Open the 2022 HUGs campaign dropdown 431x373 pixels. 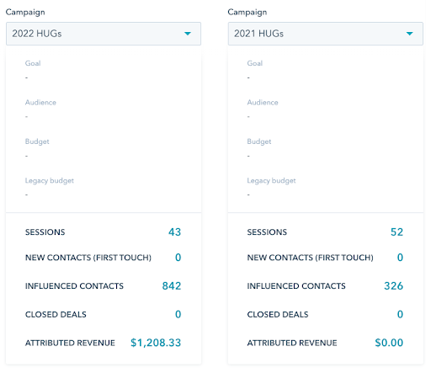point(104,34)
